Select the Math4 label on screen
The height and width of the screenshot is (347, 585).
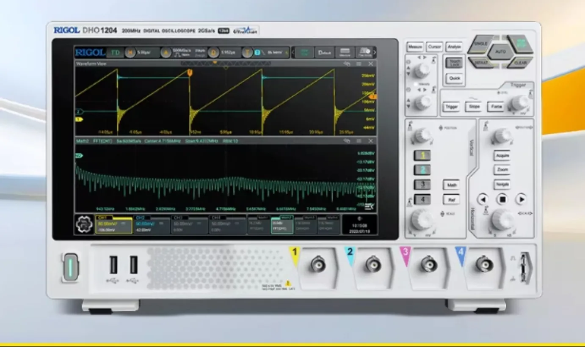point(328,224)
